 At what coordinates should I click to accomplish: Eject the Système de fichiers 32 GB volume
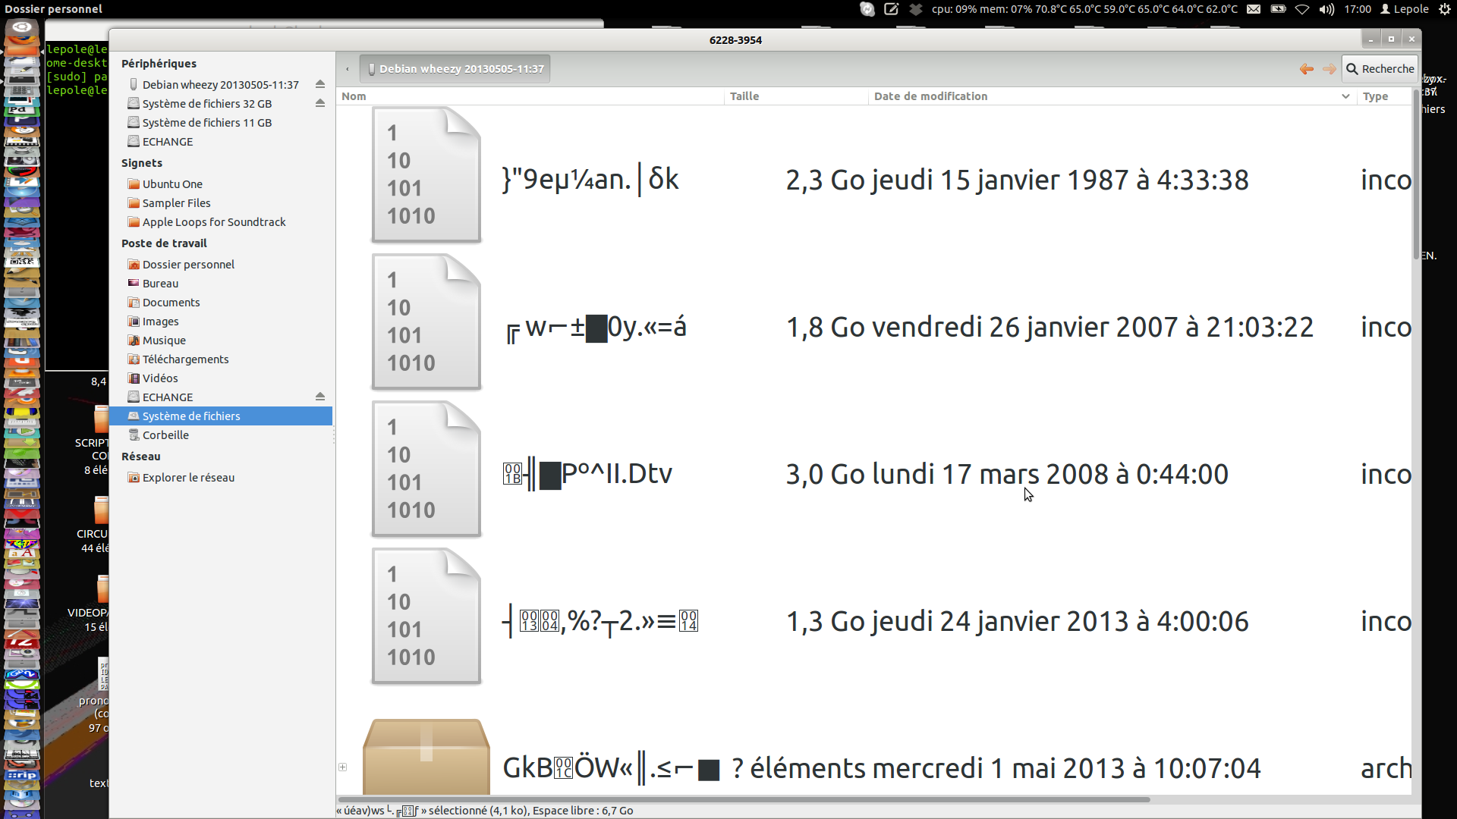tap(320, 103)
